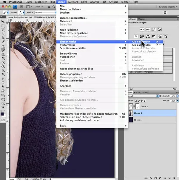This screenshot has width=179, height=180.
Task: Open the Filter menu in menu bar
Action: pos(85,2)
